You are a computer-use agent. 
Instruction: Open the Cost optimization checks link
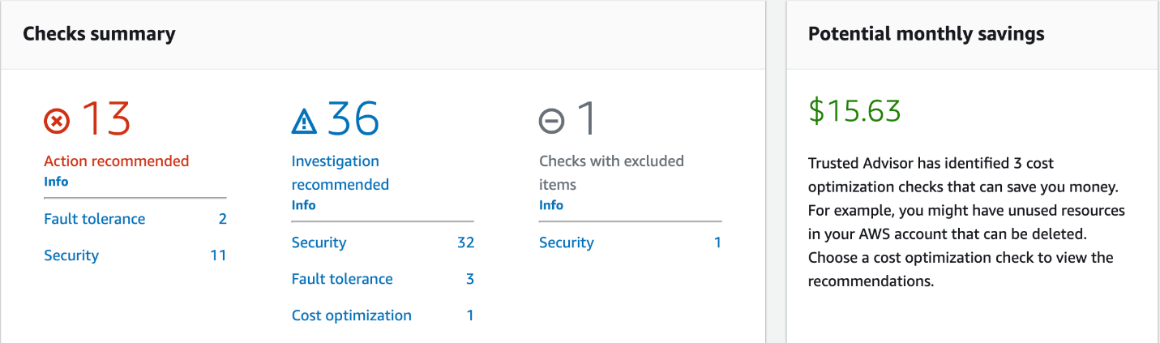pyautogui.click(x=352, y=315)
